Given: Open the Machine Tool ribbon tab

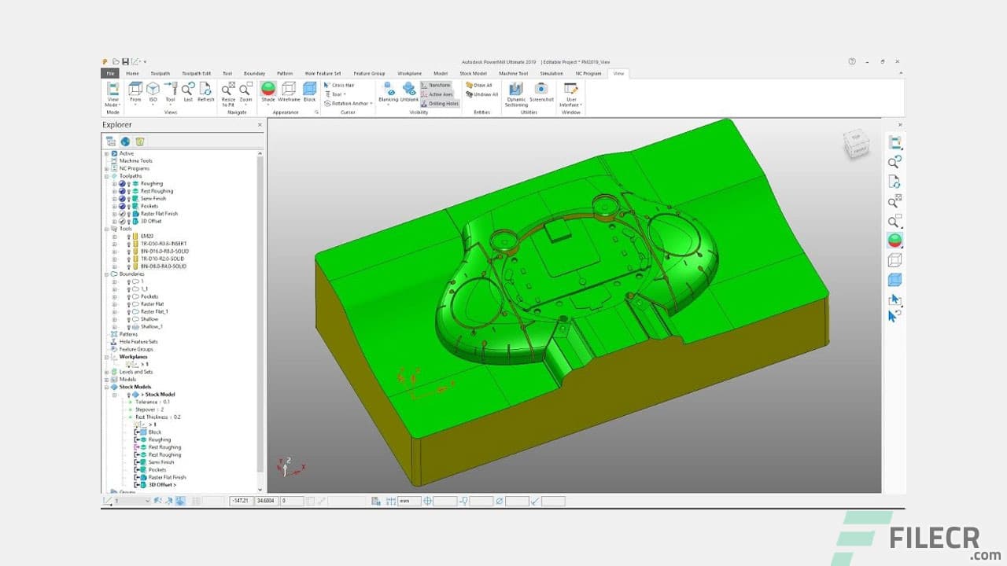Looking at the screenshot, I should point(513,73).
